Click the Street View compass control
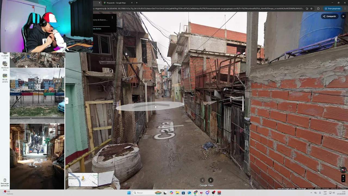The height and width of the screenshot is (196, 348). point(343,170)
